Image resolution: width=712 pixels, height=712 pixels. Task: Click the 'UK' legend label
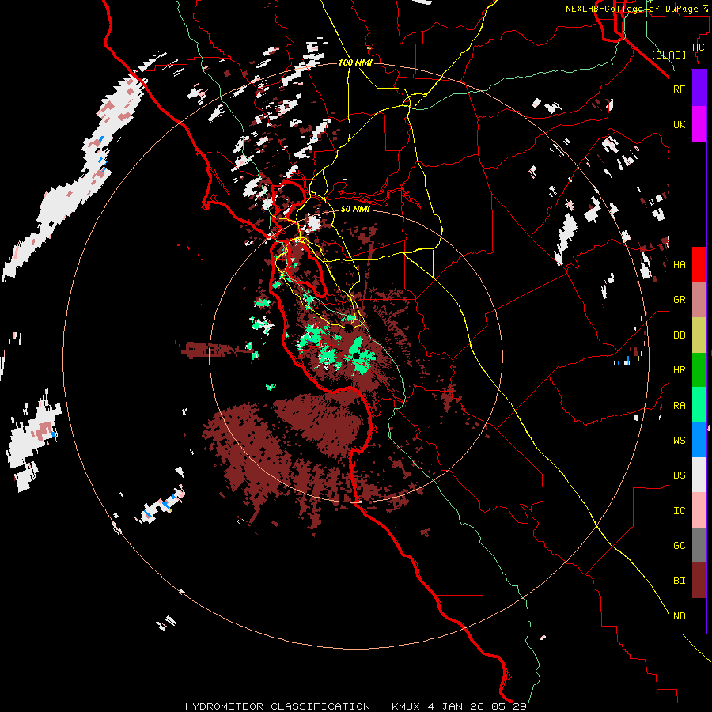click(679, 124)
